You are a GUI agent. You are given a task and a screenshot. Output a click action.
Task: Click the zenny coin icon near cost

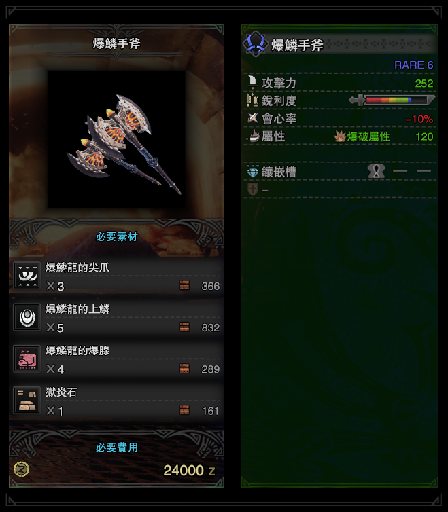21,469
